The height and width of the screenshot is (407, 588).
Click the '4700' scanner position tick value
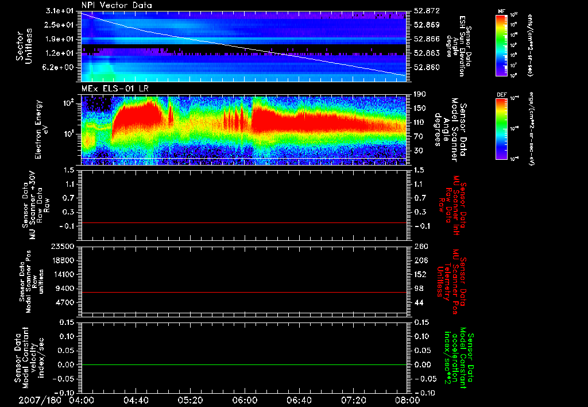pyautogui.click(x=65, y=302)
